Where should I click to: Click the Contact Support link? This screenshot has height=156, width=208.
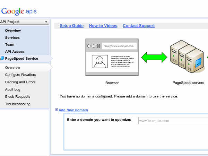click(x=139, y=26)
